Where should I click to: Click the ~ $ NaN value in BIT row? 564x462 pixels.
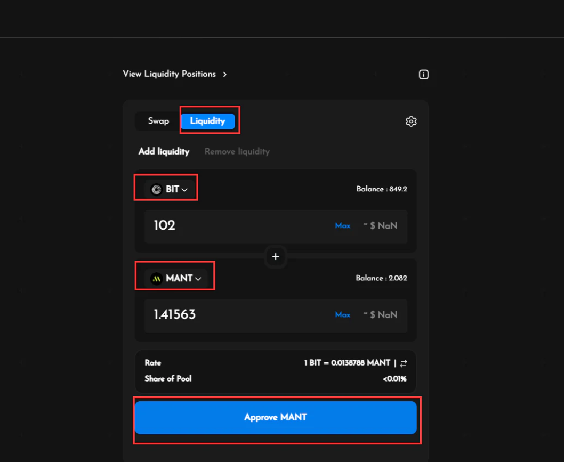pos(380,226)
